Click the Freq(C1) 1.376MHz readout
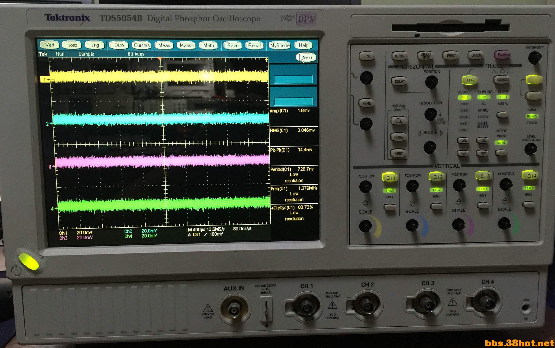This screenshot has height=348, width=555. (294, 194)
